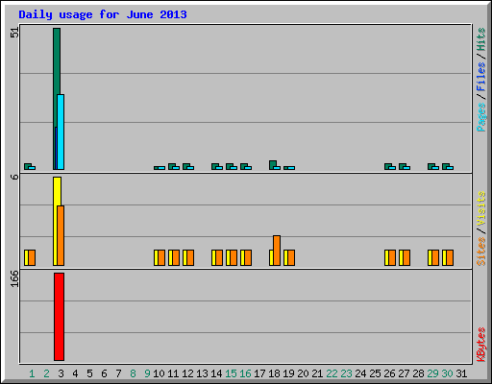Screen dimensions: 492x384
Task: Click the orange Sites bar for day 10
Action: click(x=161, y=258)
